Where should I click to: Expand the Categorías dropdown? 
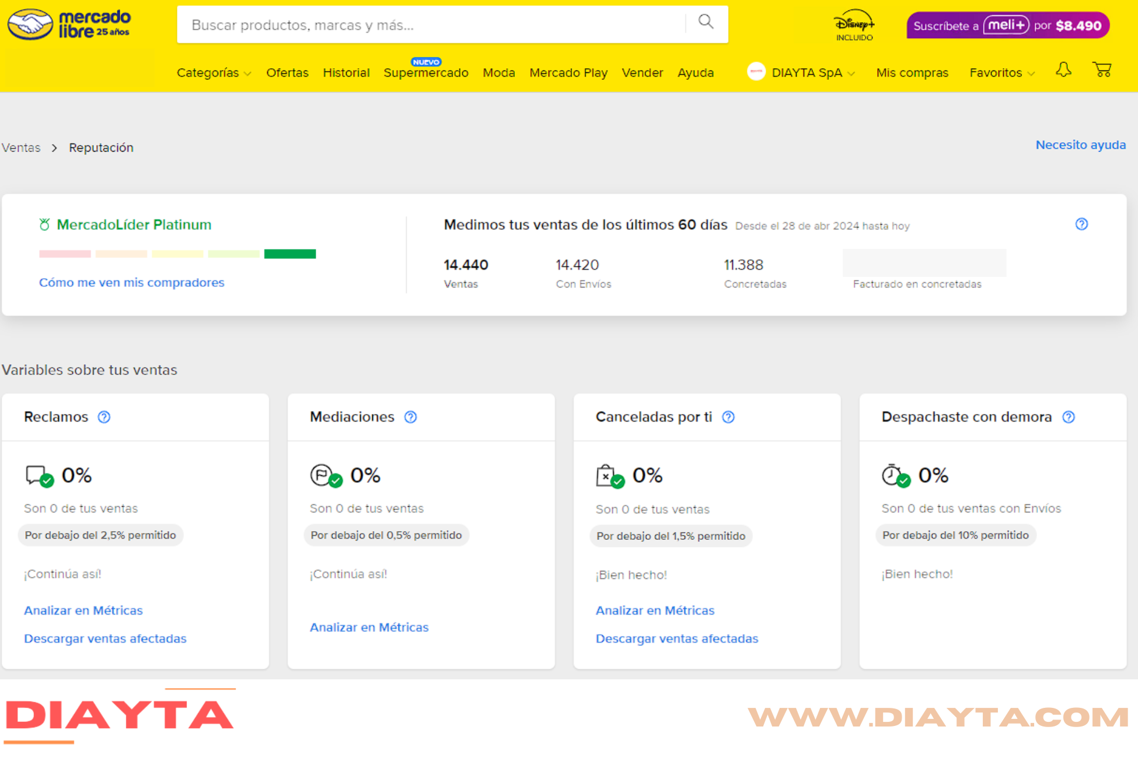(x=214, y=73)
